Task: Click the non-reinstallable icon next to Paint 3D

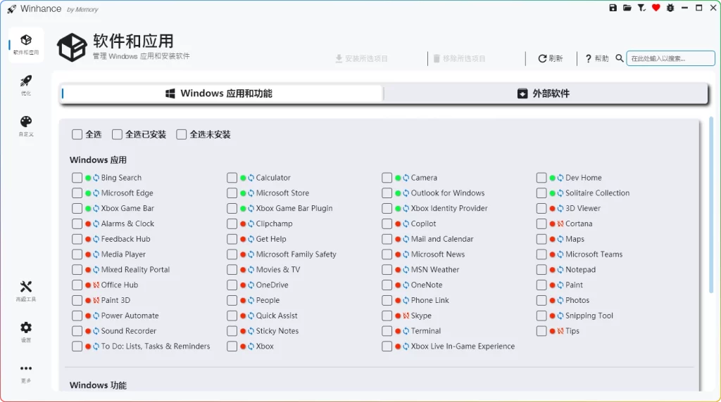Action: tap(96, 300)
